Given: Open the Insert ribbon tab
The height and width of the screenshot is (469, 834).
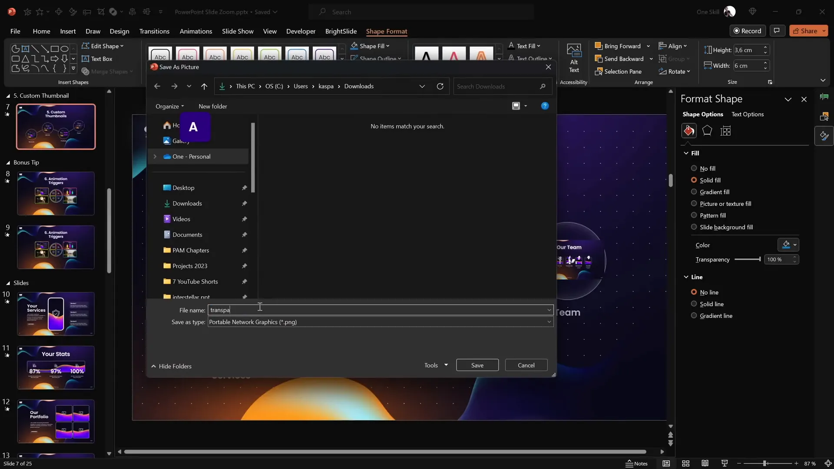Looking at the screenshot, I should (68, 31).
